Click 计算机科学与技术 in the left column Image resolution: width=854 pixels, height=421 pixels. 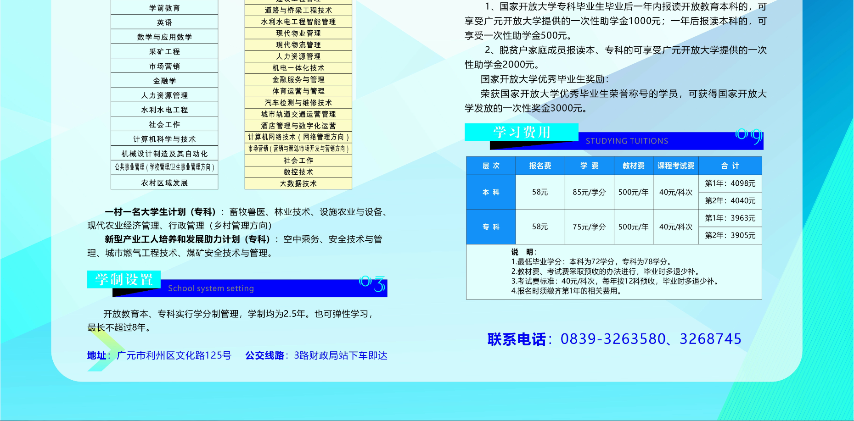tap(164, 138)
